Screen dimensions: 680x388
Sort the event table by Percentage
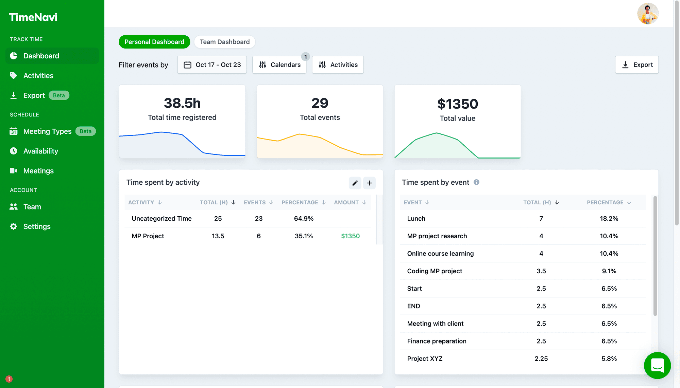pyautogui.click(x=609, y=202)
